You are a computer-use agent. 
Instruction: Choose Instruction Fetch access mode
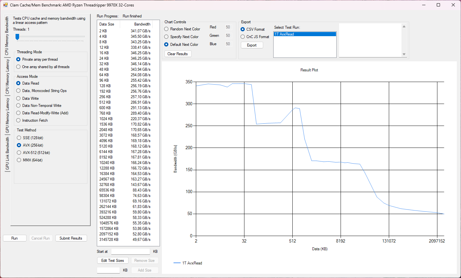click(x=32, y=120)
